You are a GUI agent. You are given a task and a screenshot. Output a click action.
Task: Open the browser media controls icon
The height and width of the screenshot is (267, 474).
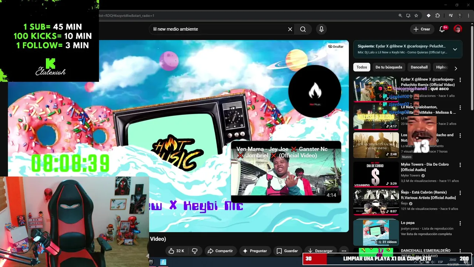tap(451, 16)
